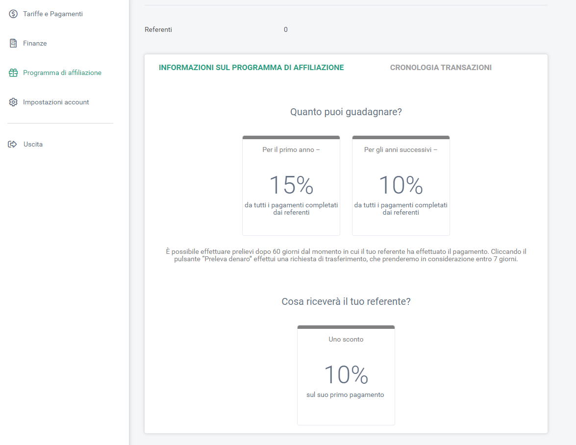Click the Quanto puoi guadagnare? heading
The height and width of the screenshot is (445, 576).
click(346, 112)
